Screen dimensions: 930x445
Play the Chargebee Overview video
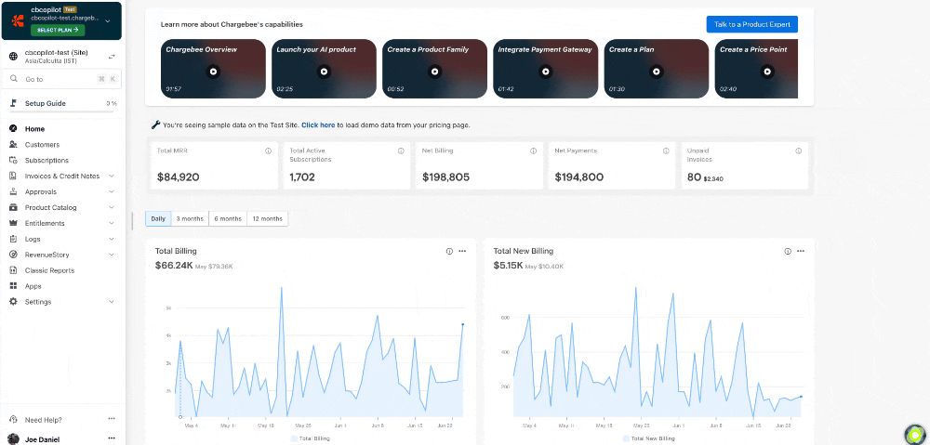tap(214, 72)
